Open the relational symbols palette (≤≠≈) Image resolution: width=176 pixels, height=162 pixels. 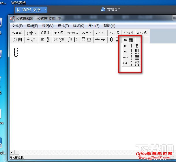17,33
